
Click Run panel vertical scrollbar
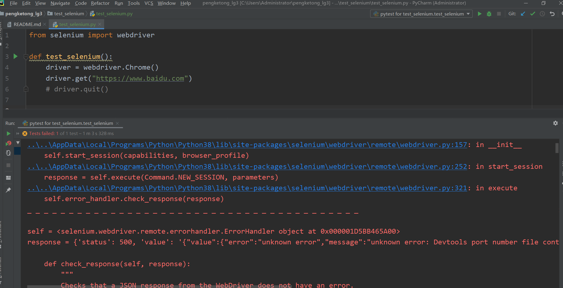pyautogui.click(x=557, y=148)
